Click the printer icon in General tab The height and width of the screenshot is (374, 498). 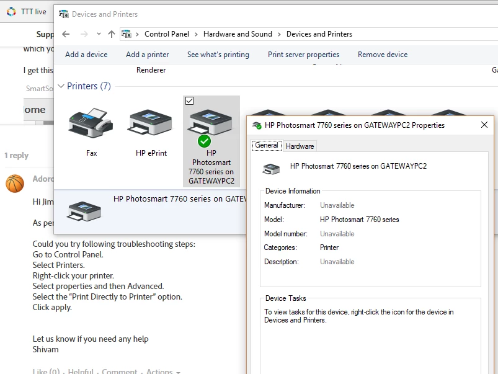pos(271,169)
